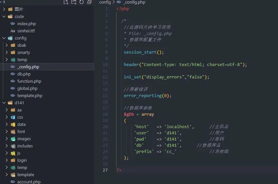Image resolution: width=278 pixels, height=184 pixels.
Task: Select template.php in config folder
Action: 30,95
